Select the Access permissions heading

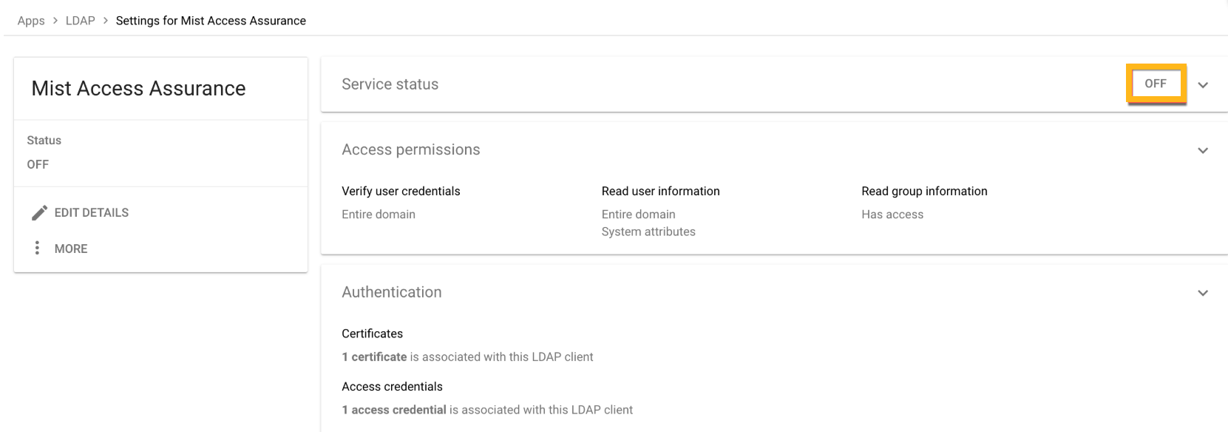410,149
